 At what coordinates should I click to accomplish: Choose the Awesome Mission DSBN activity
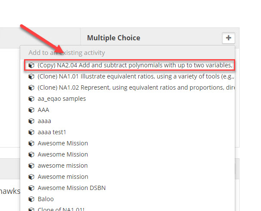[127, 188]
